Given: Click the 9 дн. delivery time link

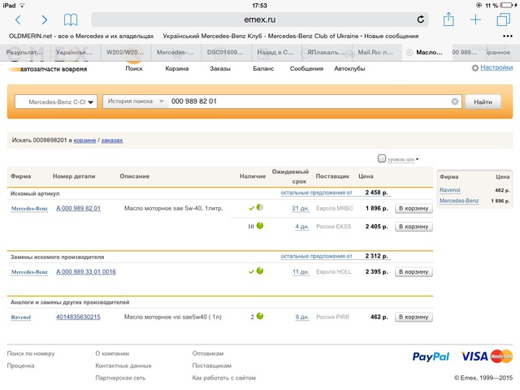Looking at the screenshot, I should [302, 317].
